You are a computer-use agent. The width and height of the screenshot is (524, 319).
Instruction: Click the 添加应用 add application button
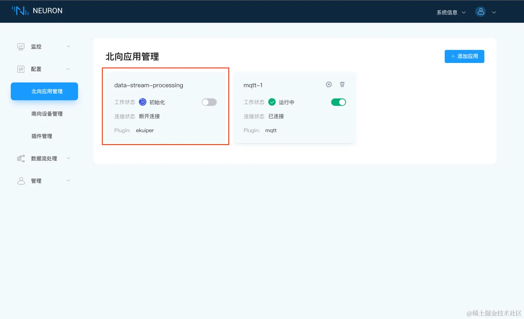coord(464,56)
